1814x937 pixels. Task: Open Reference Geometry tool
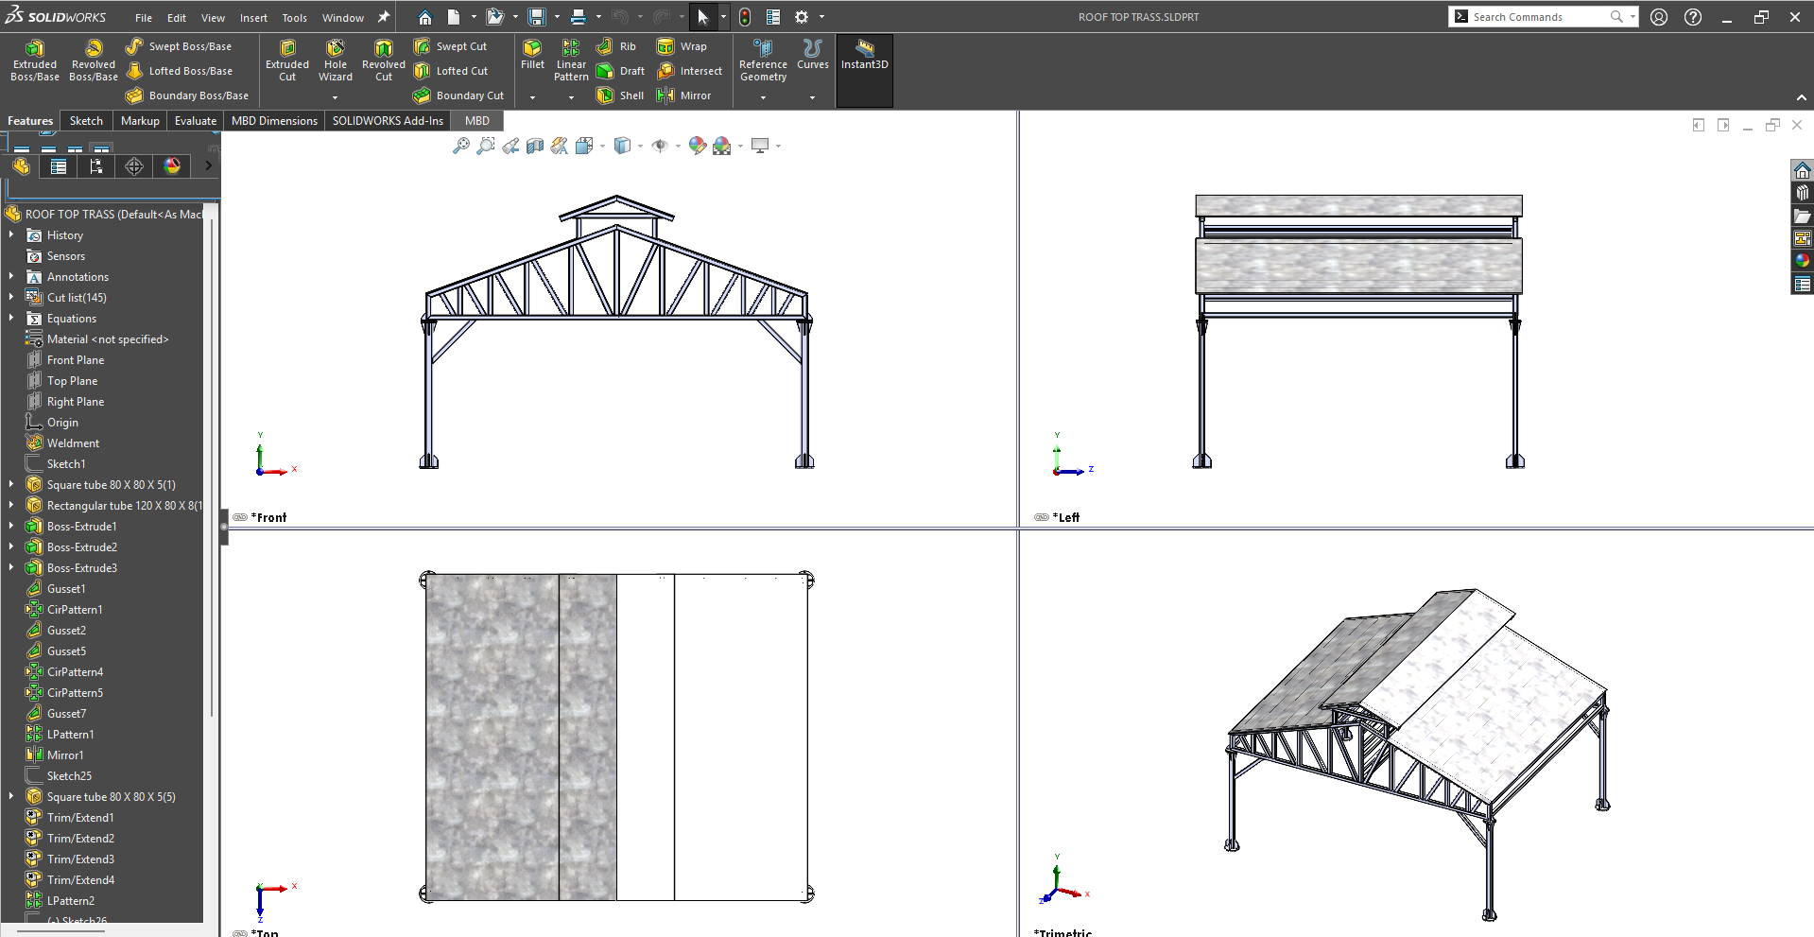point(763,61)
